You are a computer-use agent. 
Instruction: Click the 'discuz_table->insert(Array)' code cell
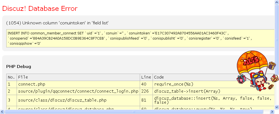(187, 91)
